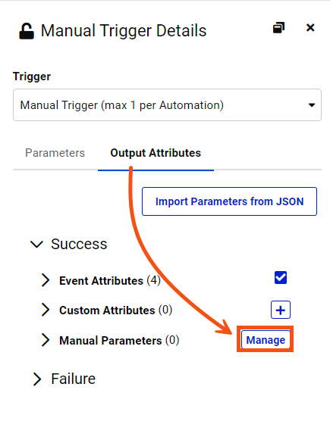Screen dimensions: 330x443
Task: Add a custom attribute with plus icon
Action: [x=281, y=310]
